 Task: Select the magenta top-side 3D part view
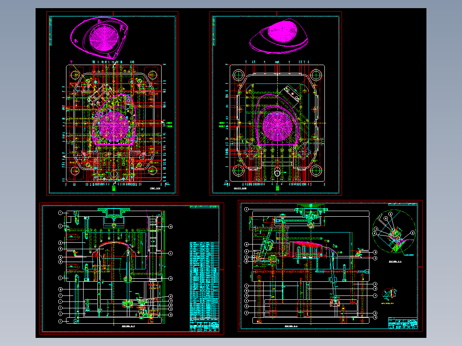pos(279,36)
